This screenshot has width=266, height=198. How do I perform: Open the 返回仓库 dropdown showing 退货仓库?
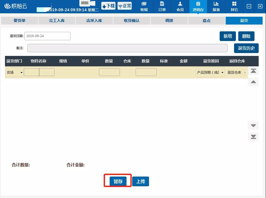(236, 72)
